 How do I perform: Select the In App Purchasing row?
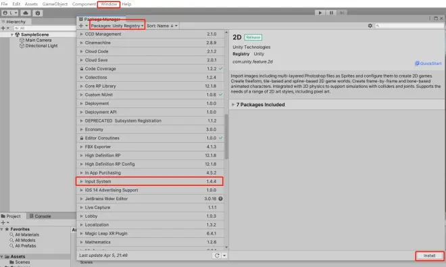150,173
